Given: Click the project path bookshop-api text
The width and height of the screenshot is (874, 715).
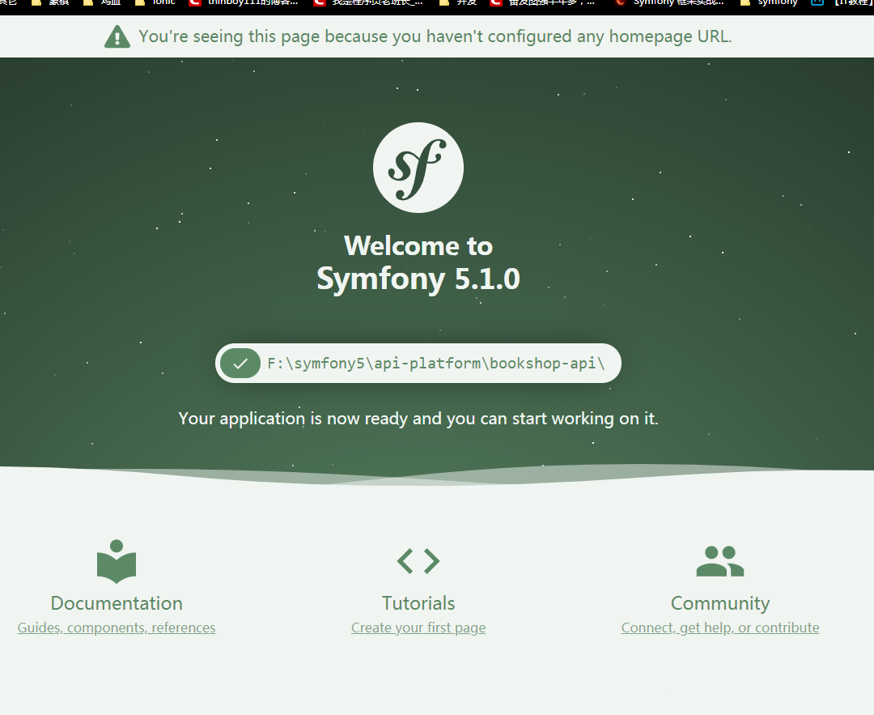Looking at the screenshot, I should click(x=543, y=363).
